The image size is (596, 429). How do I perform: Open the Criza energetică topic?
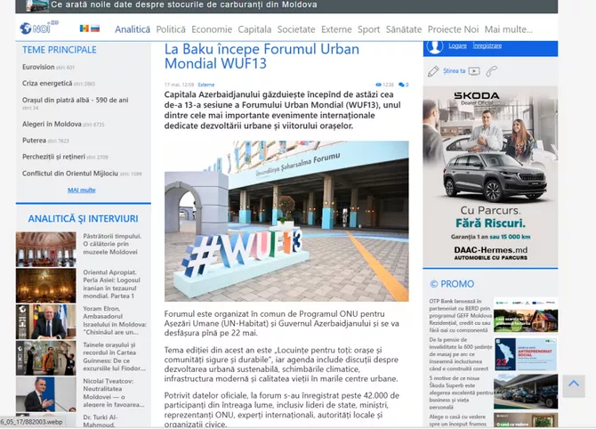47,84
